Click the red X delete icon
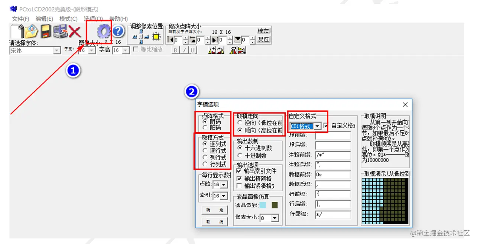This screenshot has width=477, height=244. 75,32
